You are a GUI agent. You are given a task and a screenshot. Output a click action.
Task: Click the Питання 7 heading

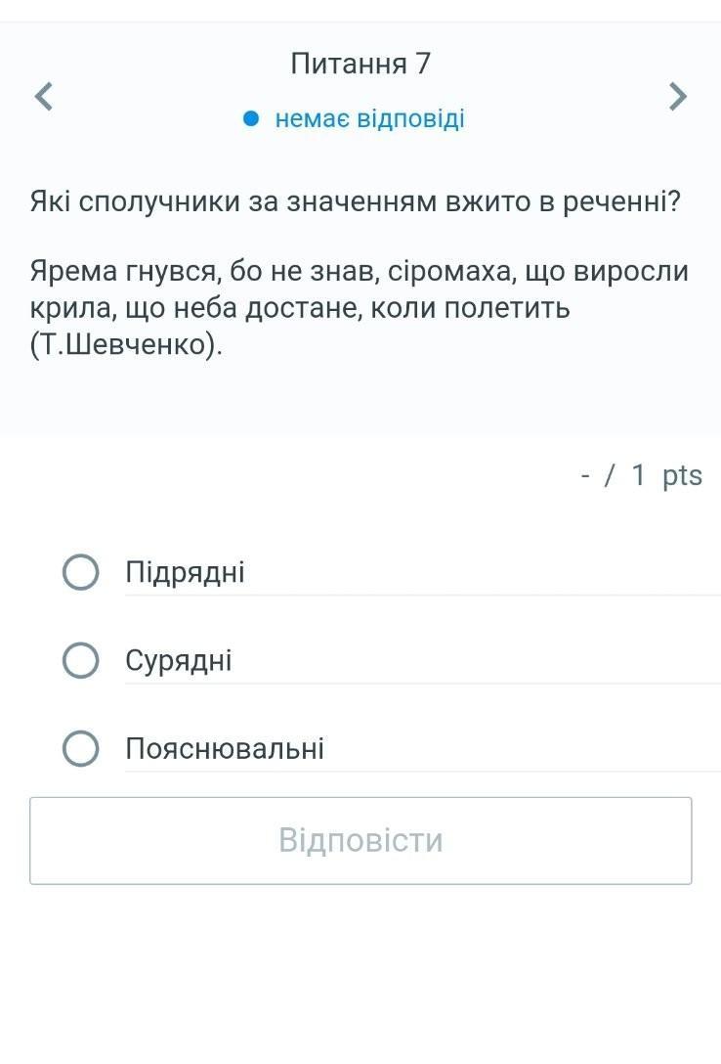tap(360, 64)
